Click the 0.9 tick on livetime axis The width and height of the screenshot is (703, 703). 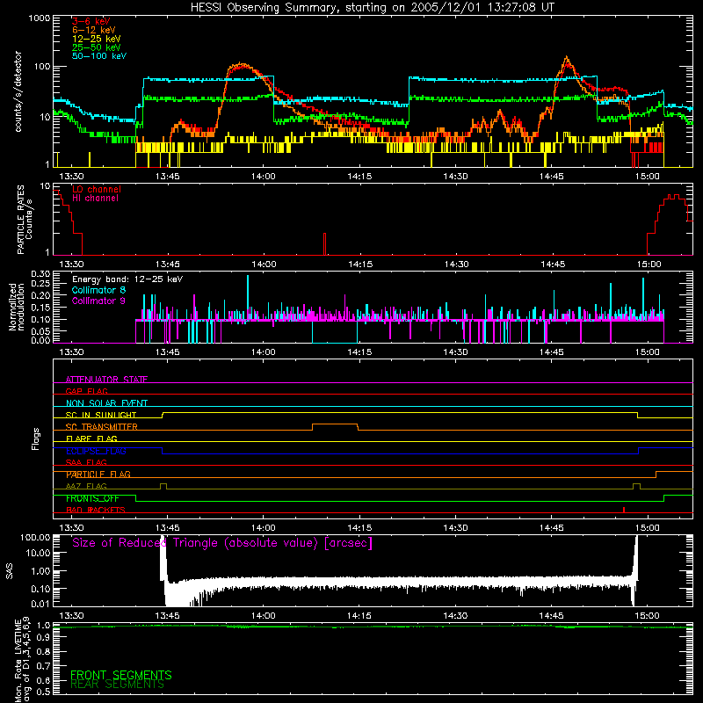pos(43,636)
